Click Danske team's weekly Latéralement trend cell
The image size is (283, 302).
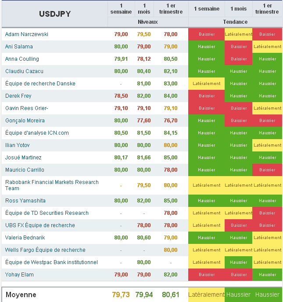pyautogui.click(x=206, y=84)
